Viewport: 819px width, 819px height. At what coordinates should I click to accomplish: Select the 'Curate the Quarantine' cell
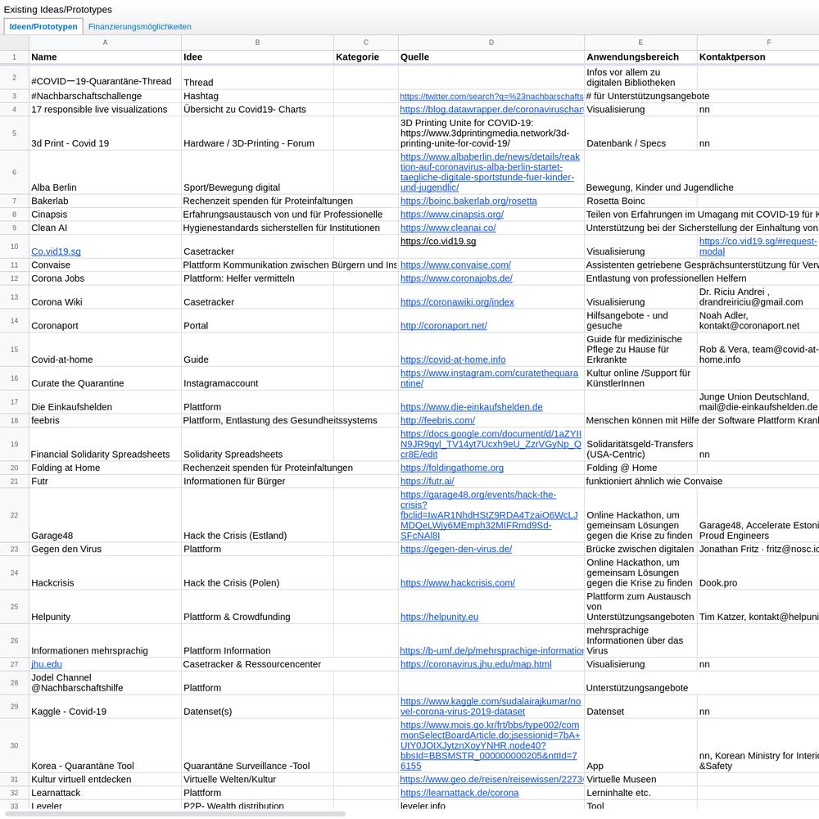(x=105, y=378)
